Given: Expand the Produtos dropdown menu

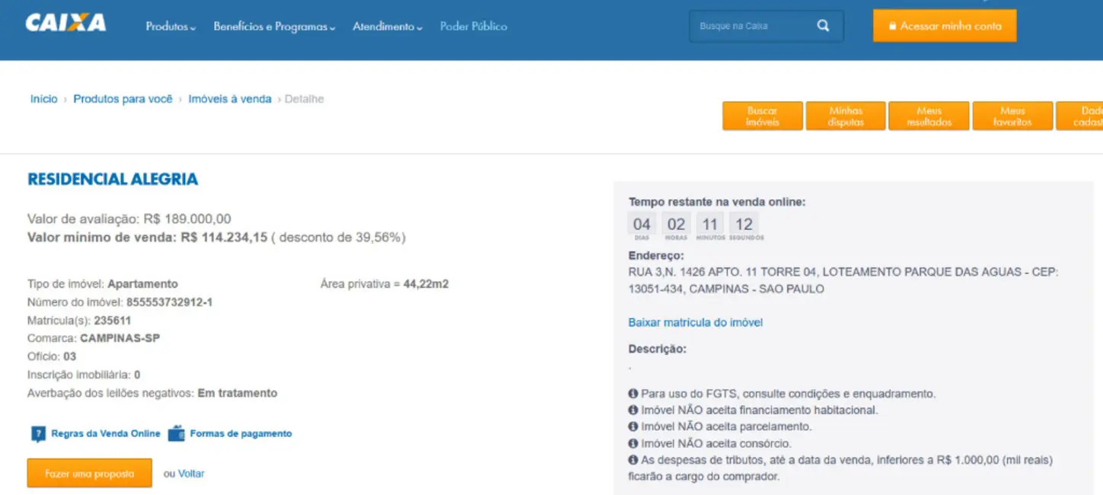Looking at the screenshot, I should click(171, 27).
